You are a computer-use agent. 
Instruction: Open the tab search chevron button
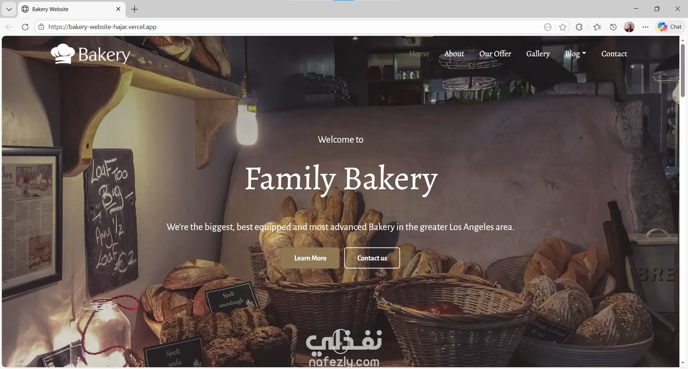pyautogui.click(x=9, y=9)
